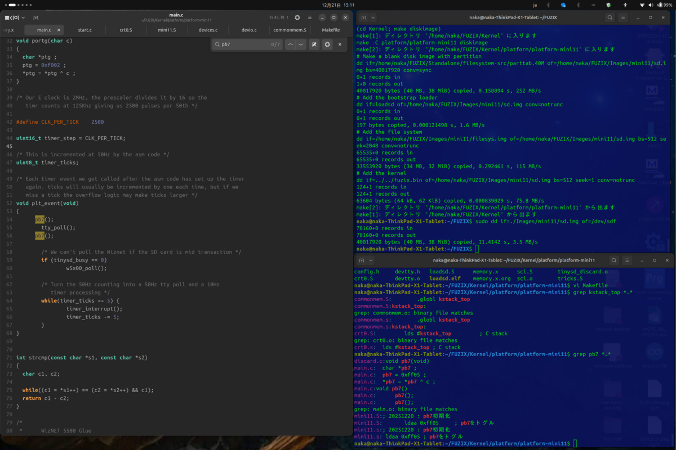
Task: Go to the previous pb7 search match
Action: [290, 44]
